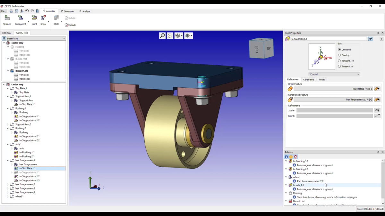Open the Component dropdown arrow
This screenshot has height=216, width=385.
[x=28, y=22]
